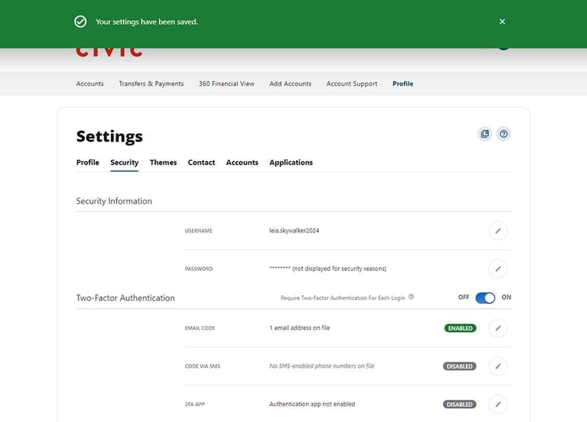Click username value leia.skywalker2024
587x422 pixels.
coord(294,231)
